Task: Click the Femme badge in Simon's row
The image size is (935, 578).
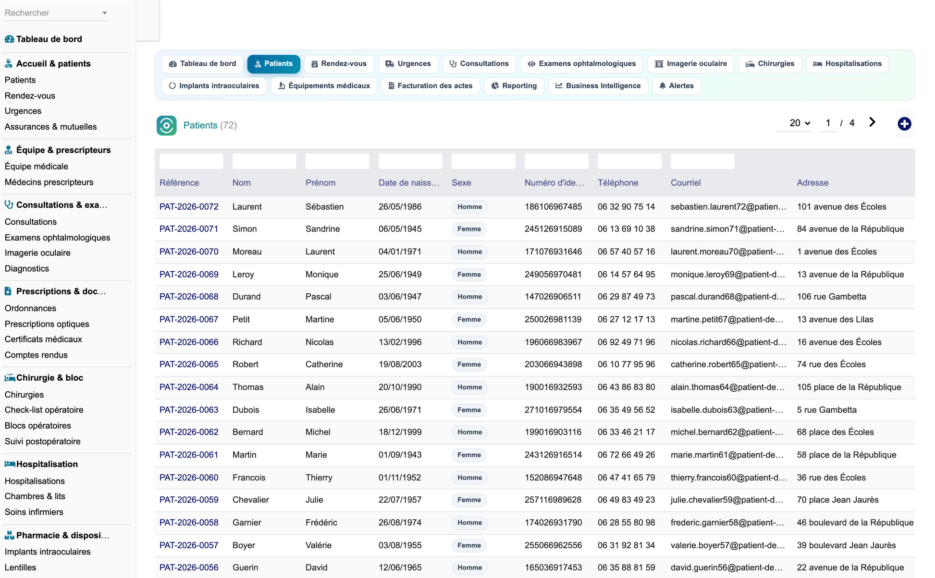Action: pos(469,229)
